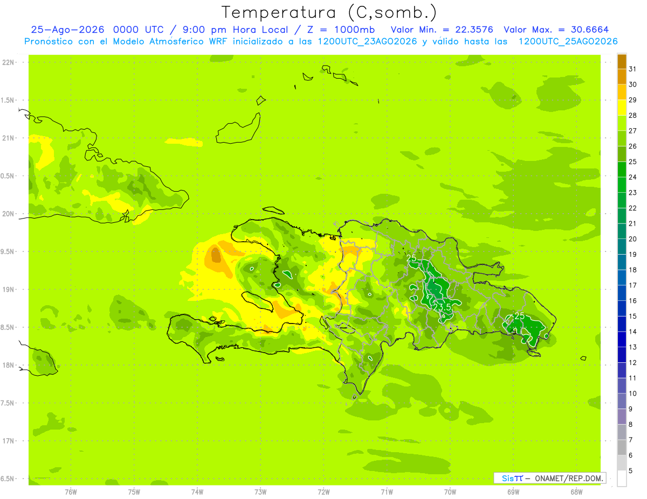Click the 20 label on color scale

click(x=632, y=239)
